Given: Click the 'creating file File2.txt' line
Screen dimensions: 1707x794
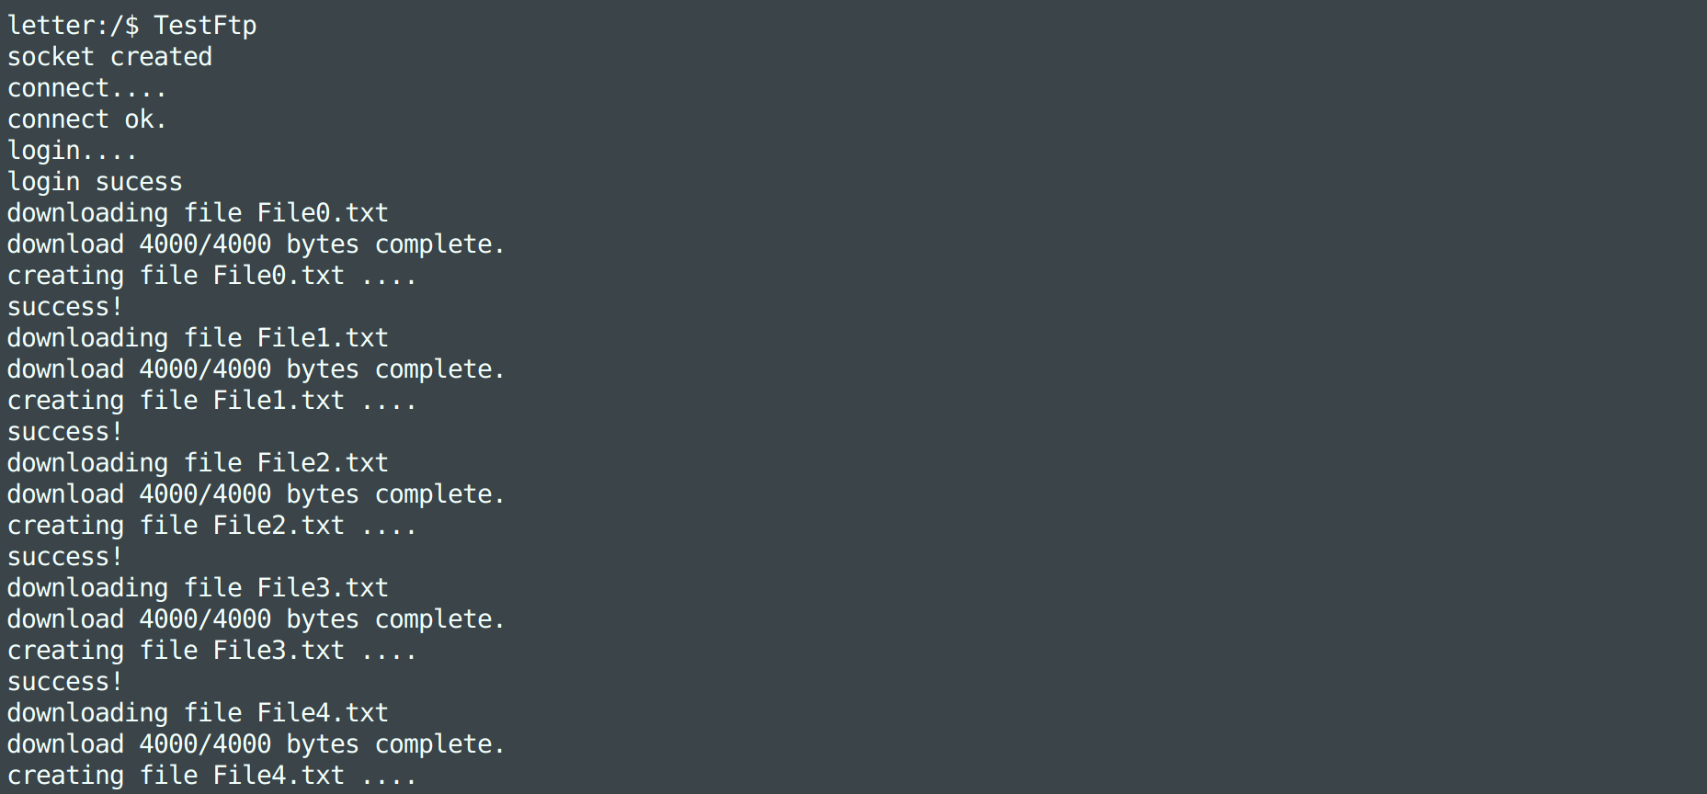Looking at the screenshot, I should (x=211, y=526).
